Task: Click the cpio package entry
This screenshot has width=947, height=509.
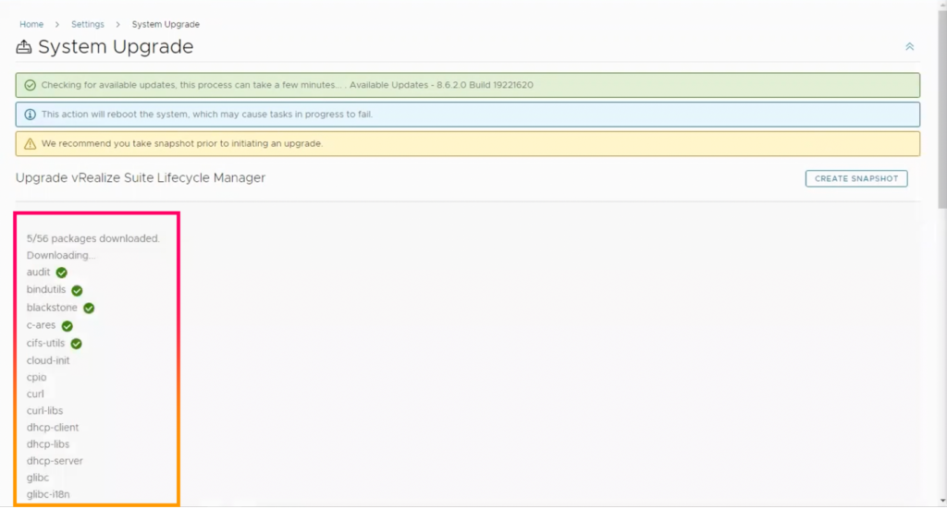Action: coord(36,378)
